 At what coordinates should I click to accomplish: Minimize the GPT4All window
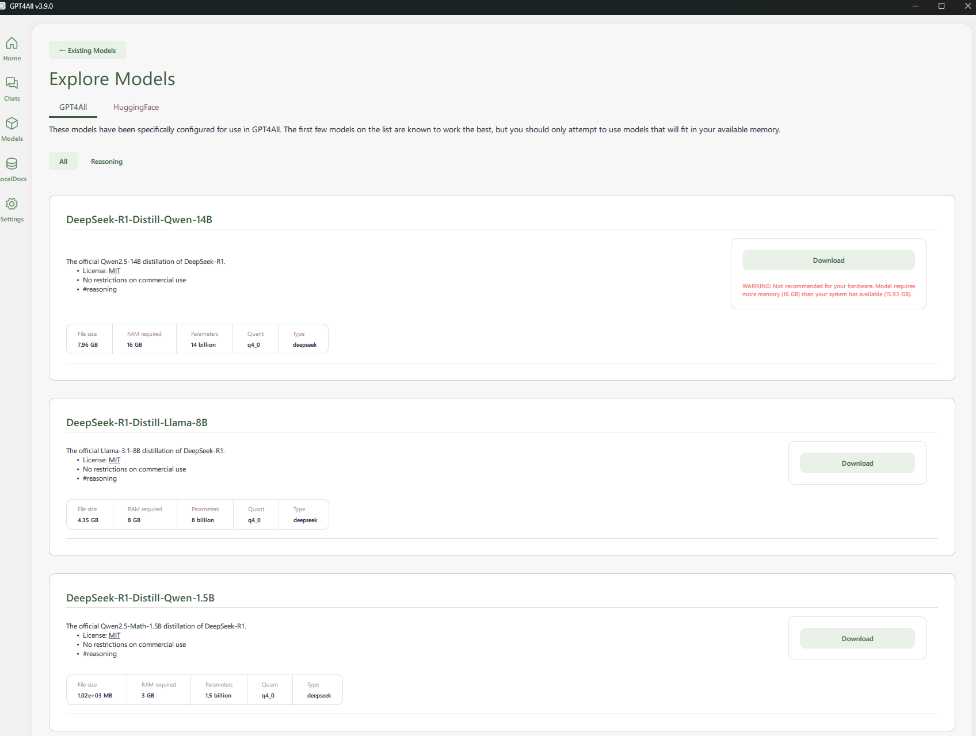click(x=915, y=6)
